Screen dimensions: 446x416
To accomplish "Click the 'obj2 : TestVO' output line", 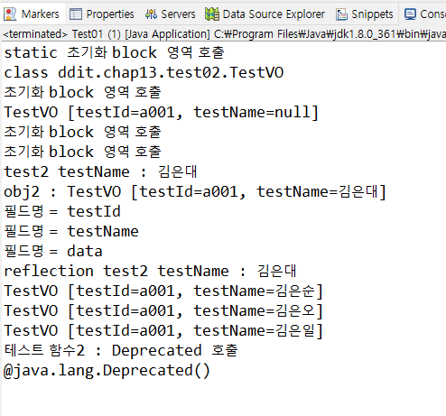I will (x=195, y=191).
